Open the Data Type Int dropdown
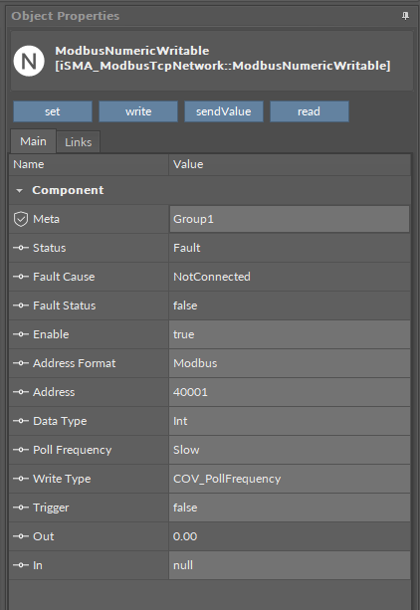The width and height of the screenshot is (420, 610). point(290,421)
